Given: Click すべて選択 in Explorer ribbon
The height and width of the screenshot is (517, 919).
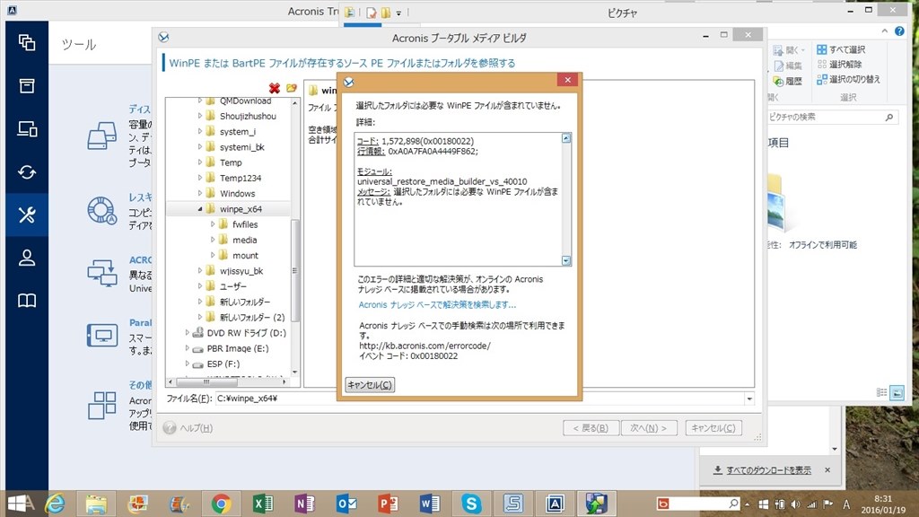Looking at the screenshot, I should 841,49.
